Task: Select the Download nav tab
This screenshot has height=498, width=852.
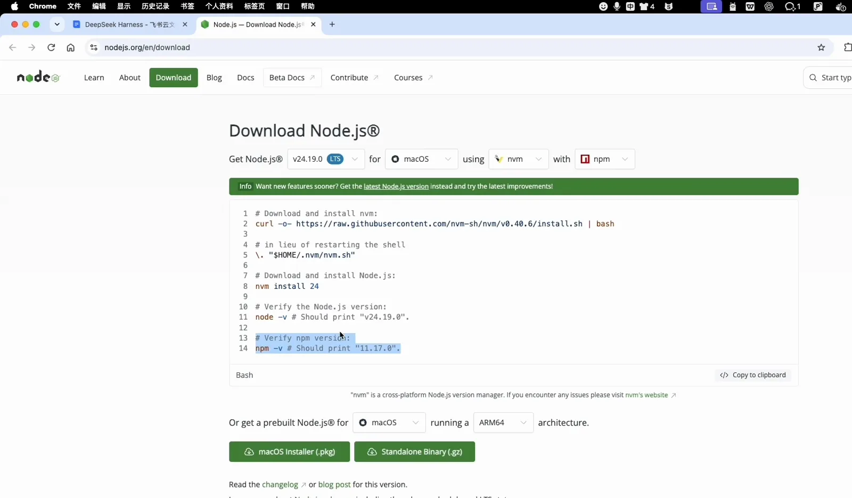Action: pos(174,78)
